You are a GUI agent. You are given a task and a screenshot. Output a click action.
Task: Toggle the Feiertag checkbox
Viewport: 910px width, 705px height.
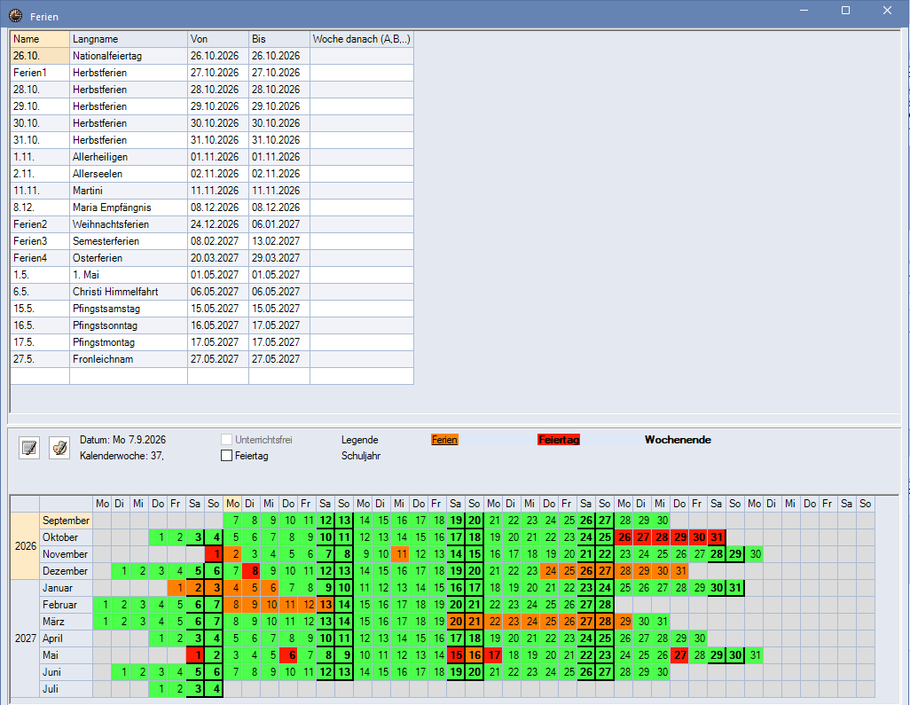[x=227, y=456]
